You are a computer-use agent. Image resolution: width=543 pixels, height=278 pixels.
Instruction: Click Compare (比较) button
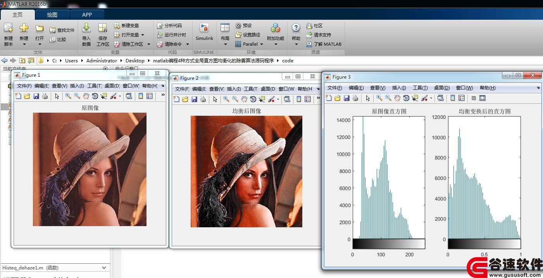(x=58, y=39)
